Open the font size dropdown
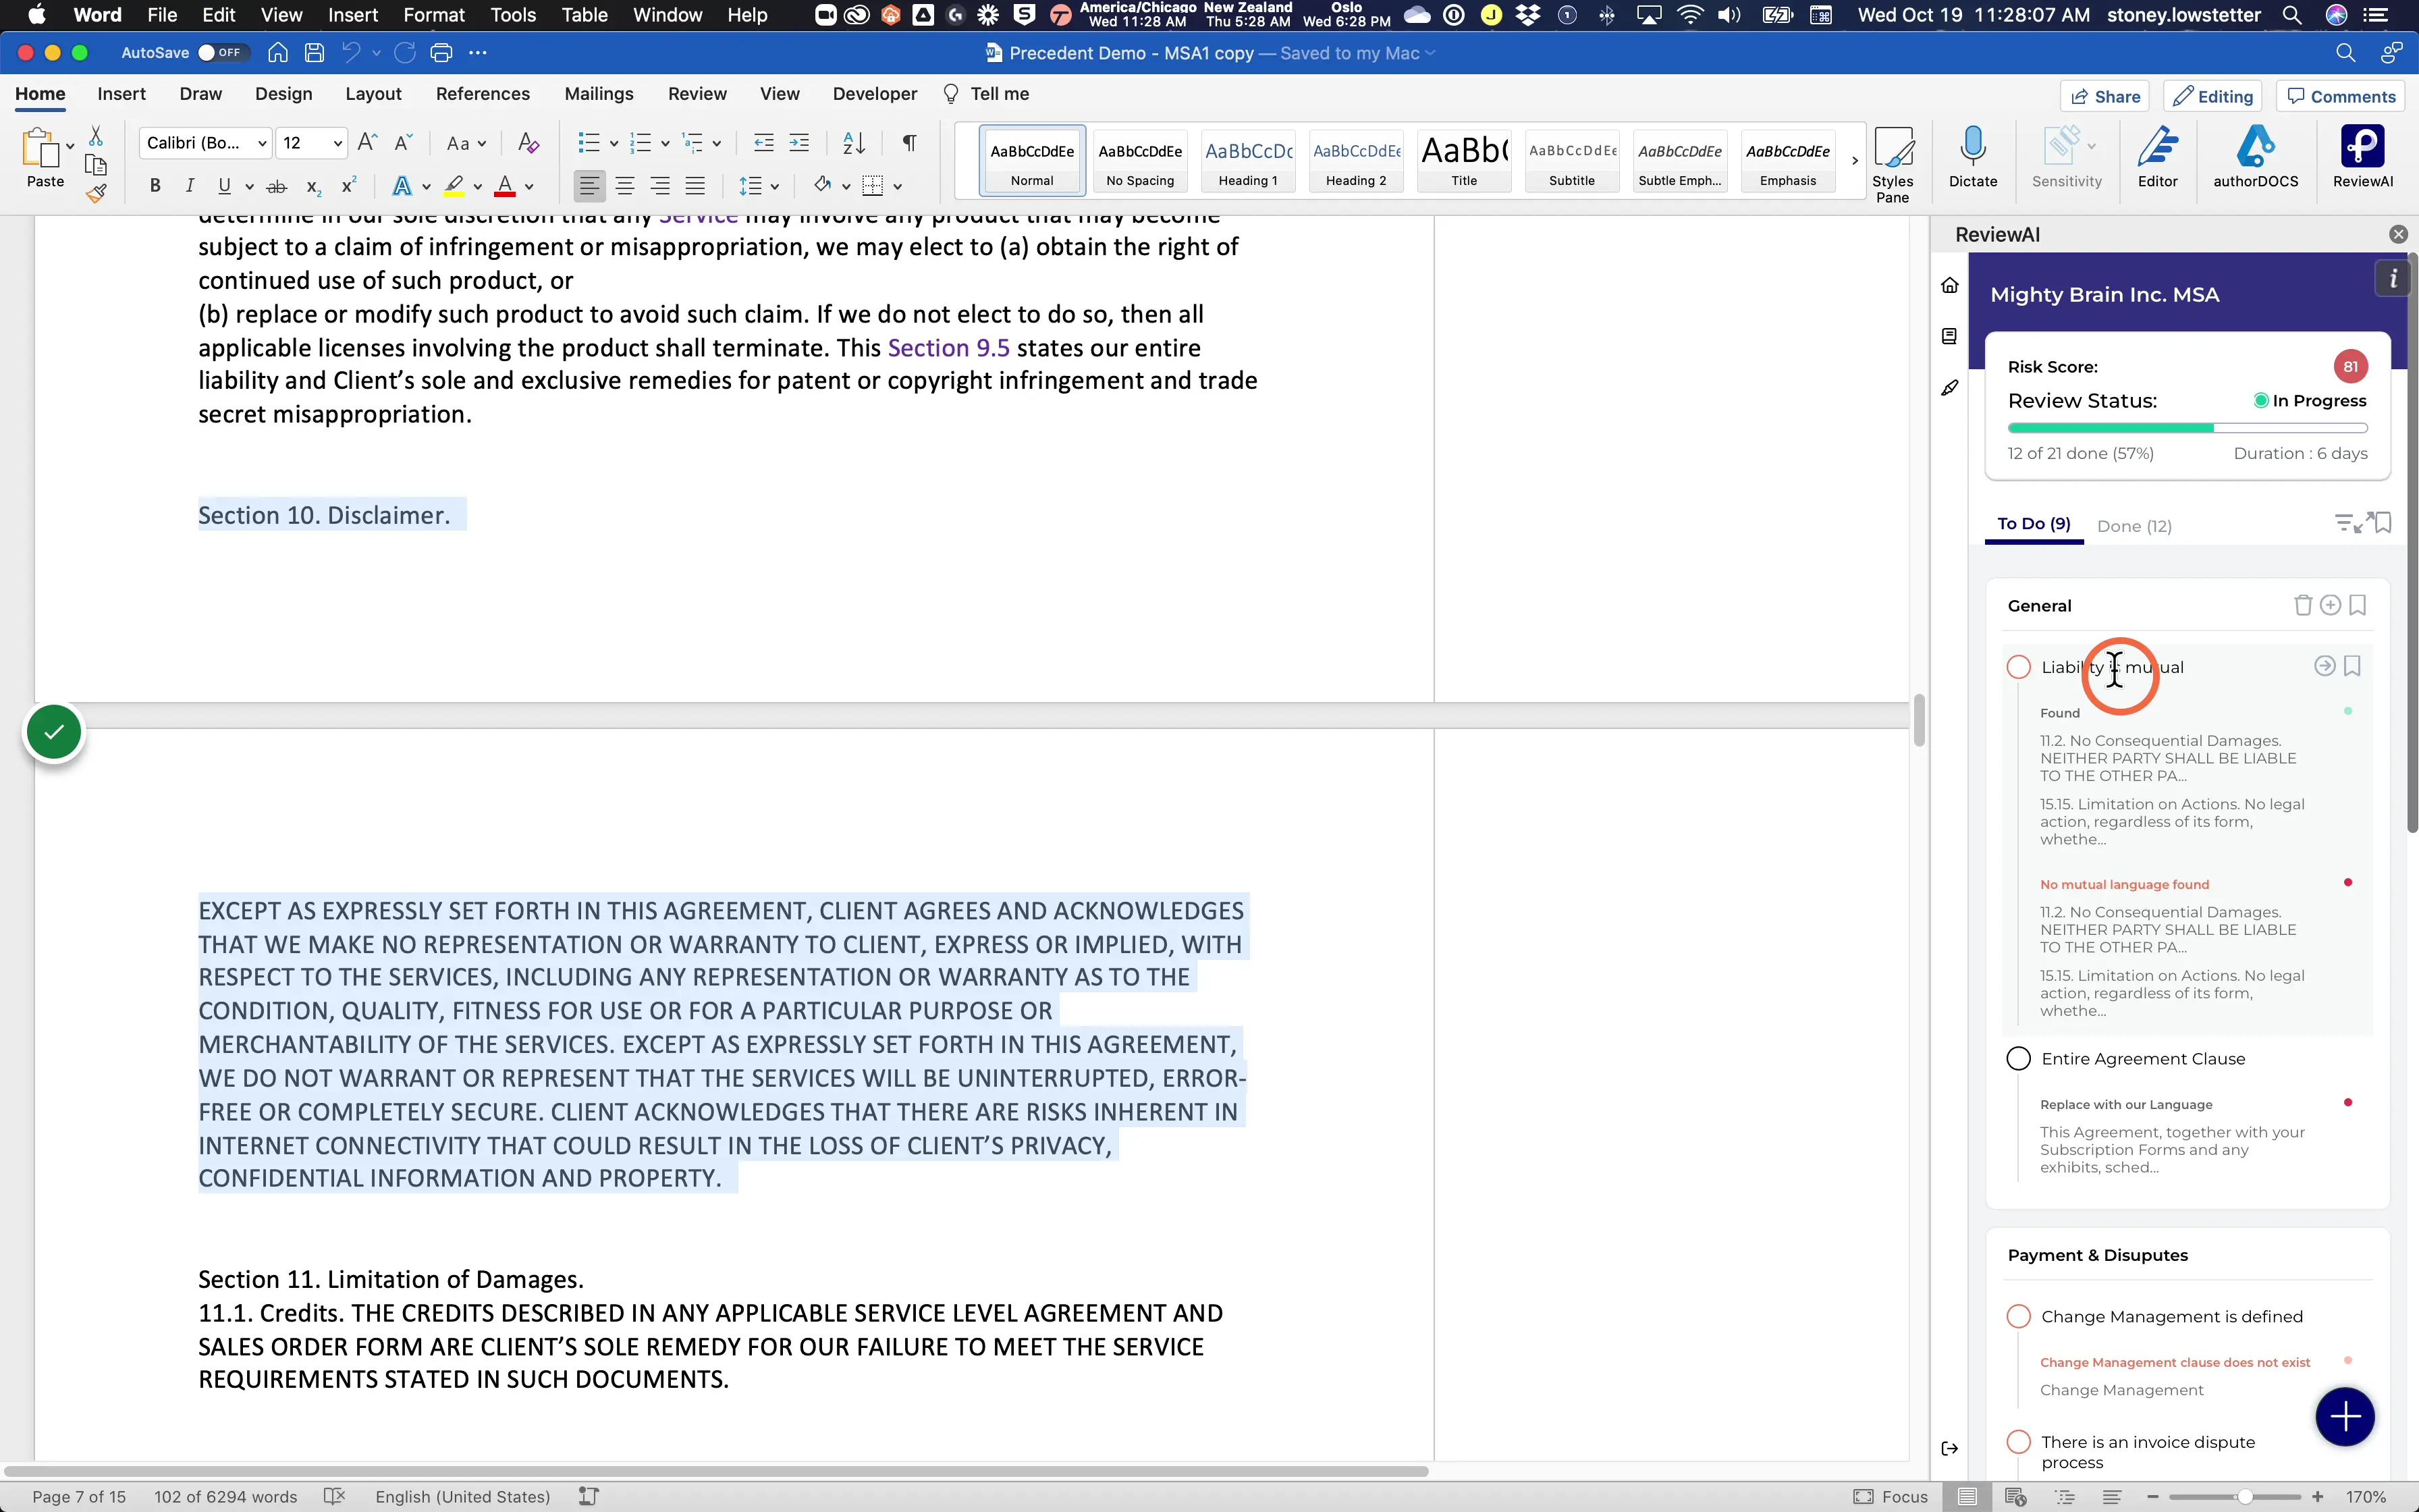The width and height of the screenshot is (2419, 1512). (x=337, y=144)
